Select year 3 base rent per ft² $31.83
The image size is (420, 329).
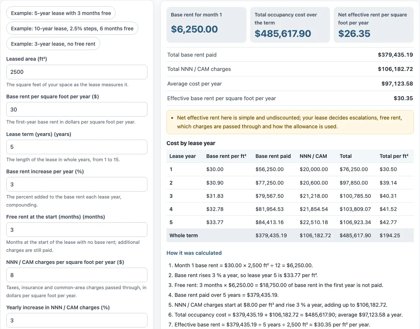[x=215, y=196]
